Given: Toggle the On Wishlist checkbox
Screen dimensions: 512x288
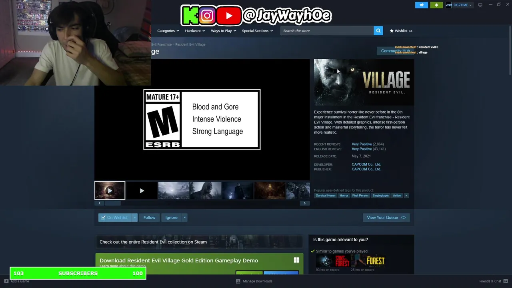Looking at the screenshot, I should click(x=103, y=218).
